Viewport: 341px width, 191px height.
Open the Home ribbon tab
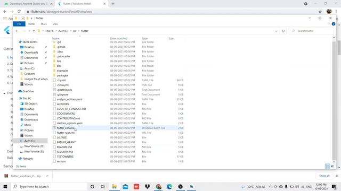point(31,24)
